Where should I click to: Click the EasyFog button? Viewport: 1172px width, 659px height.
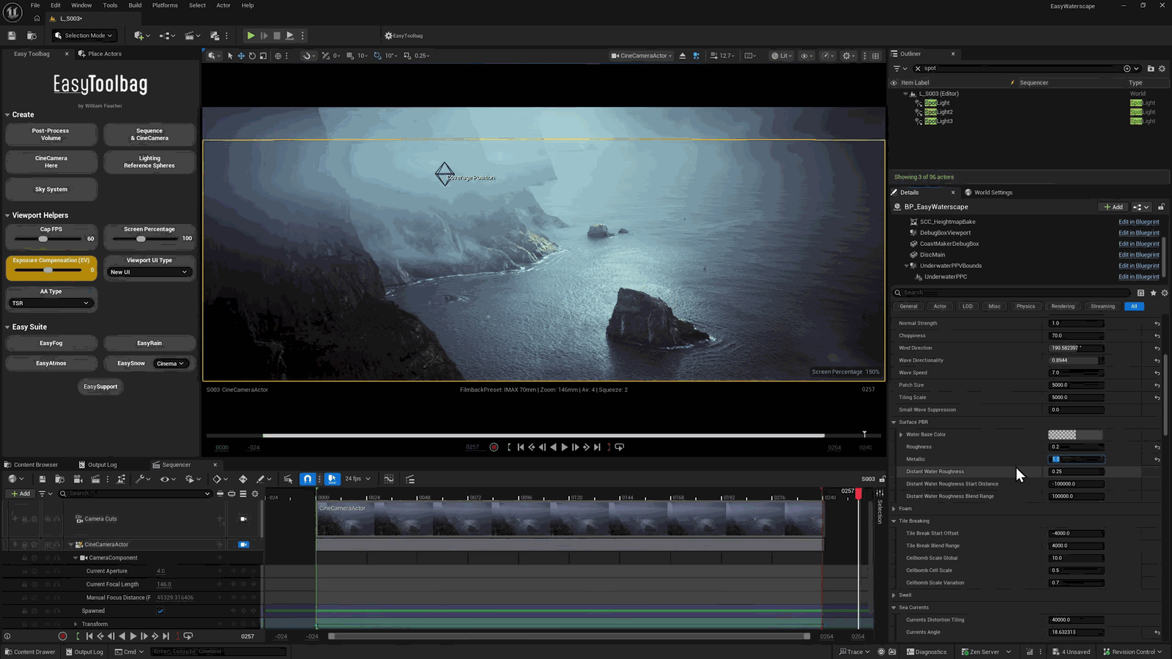[51, 343]
